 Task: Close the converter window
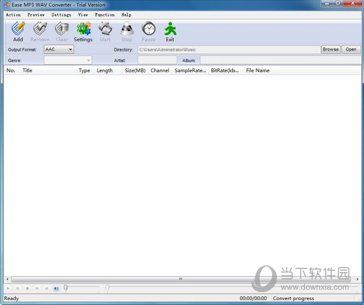(352, 3)
